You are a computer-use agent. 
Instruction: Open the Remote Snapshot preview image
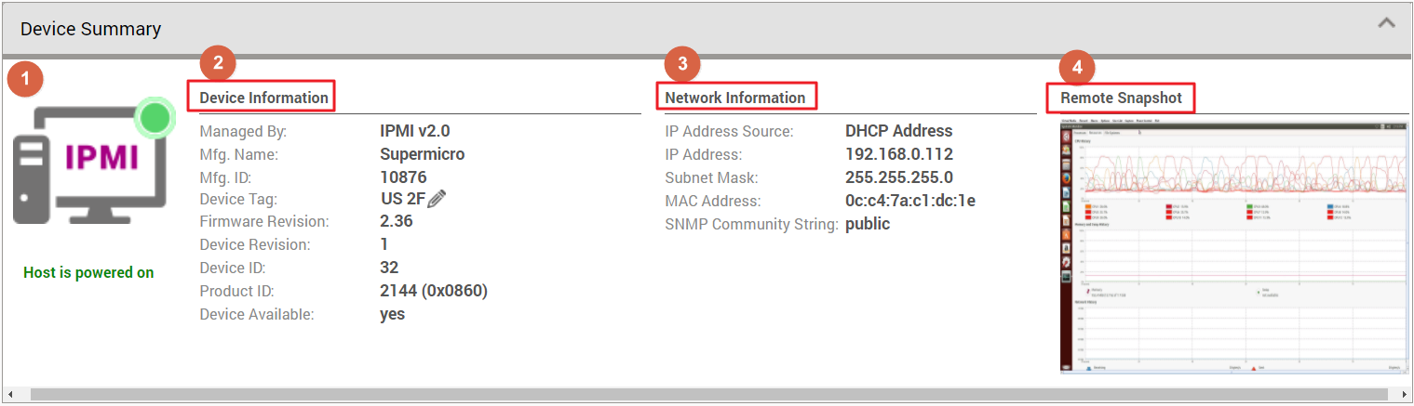coord(1233,246)
